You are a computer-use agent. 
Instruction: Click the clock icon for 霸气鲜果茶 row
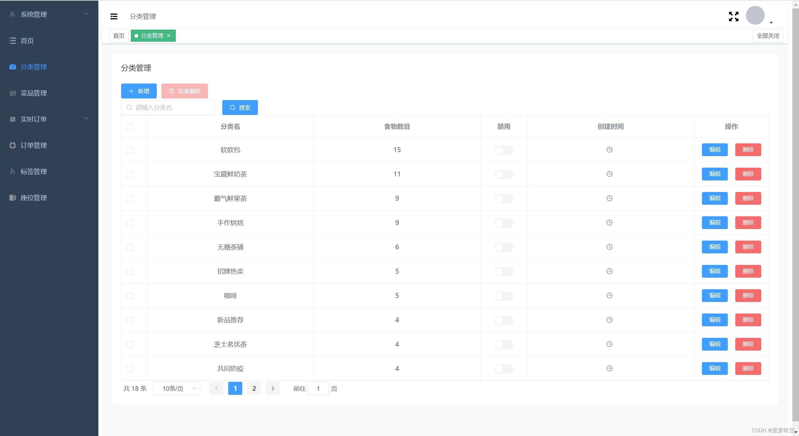click(609, 198)
